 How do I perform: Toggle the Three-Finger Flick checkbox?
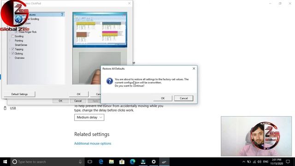point(17,32)
